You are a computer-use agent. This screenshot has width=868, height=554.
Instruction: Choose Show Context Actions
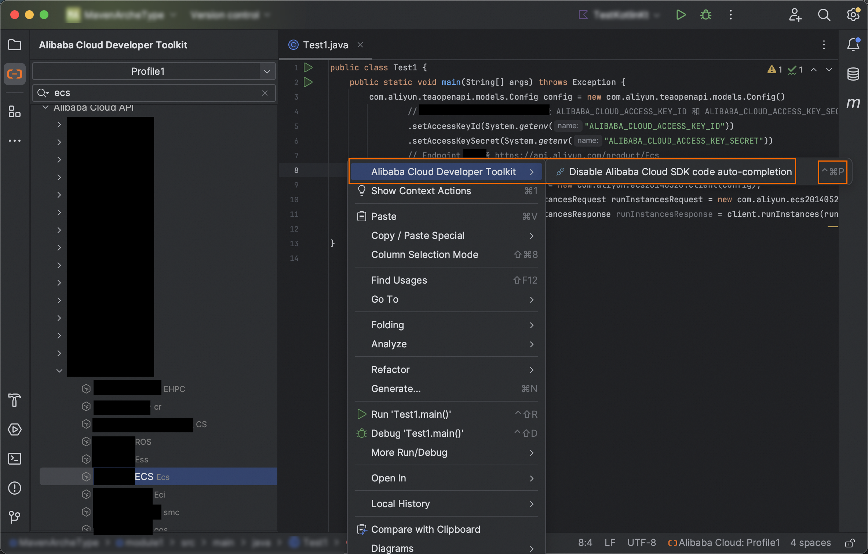tap(446, 191)
